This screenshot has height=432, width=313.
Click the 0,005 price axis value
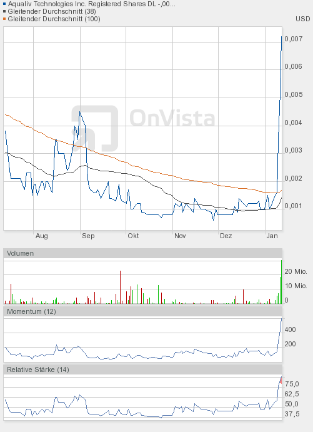point(294,94)
